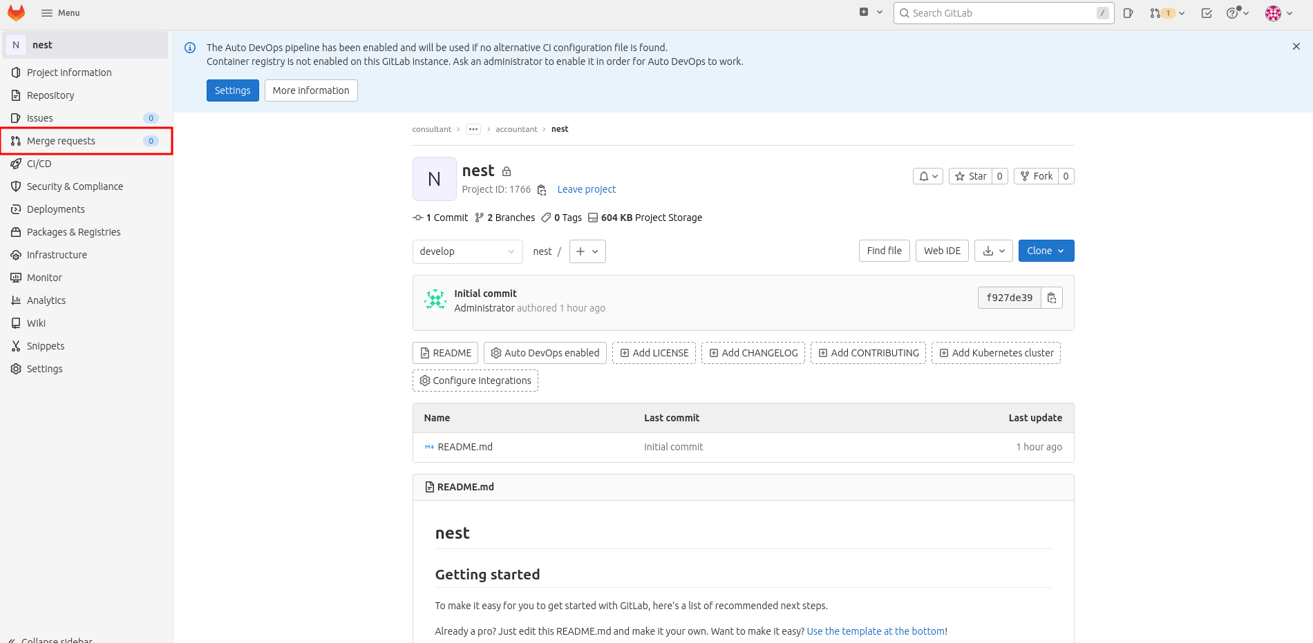Screen dimensions: 1313x643
Task: Click the Fork button
Action: pyautogui.click(x=1037, y=176)
